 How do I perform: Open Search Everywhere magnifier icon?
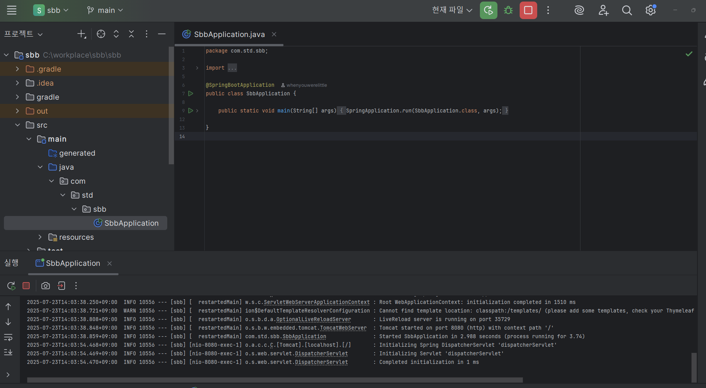[x=627, y=11]
